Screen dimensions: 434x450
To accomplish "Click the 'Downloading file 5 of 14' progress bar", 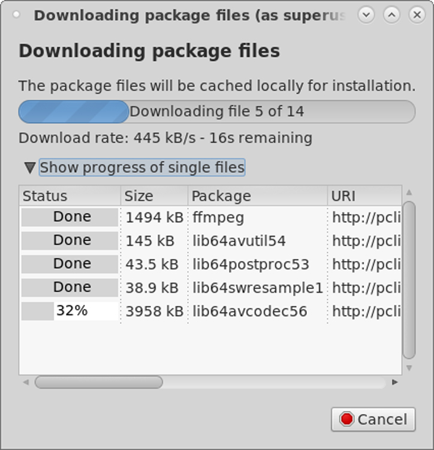I will tap(217, 112).
